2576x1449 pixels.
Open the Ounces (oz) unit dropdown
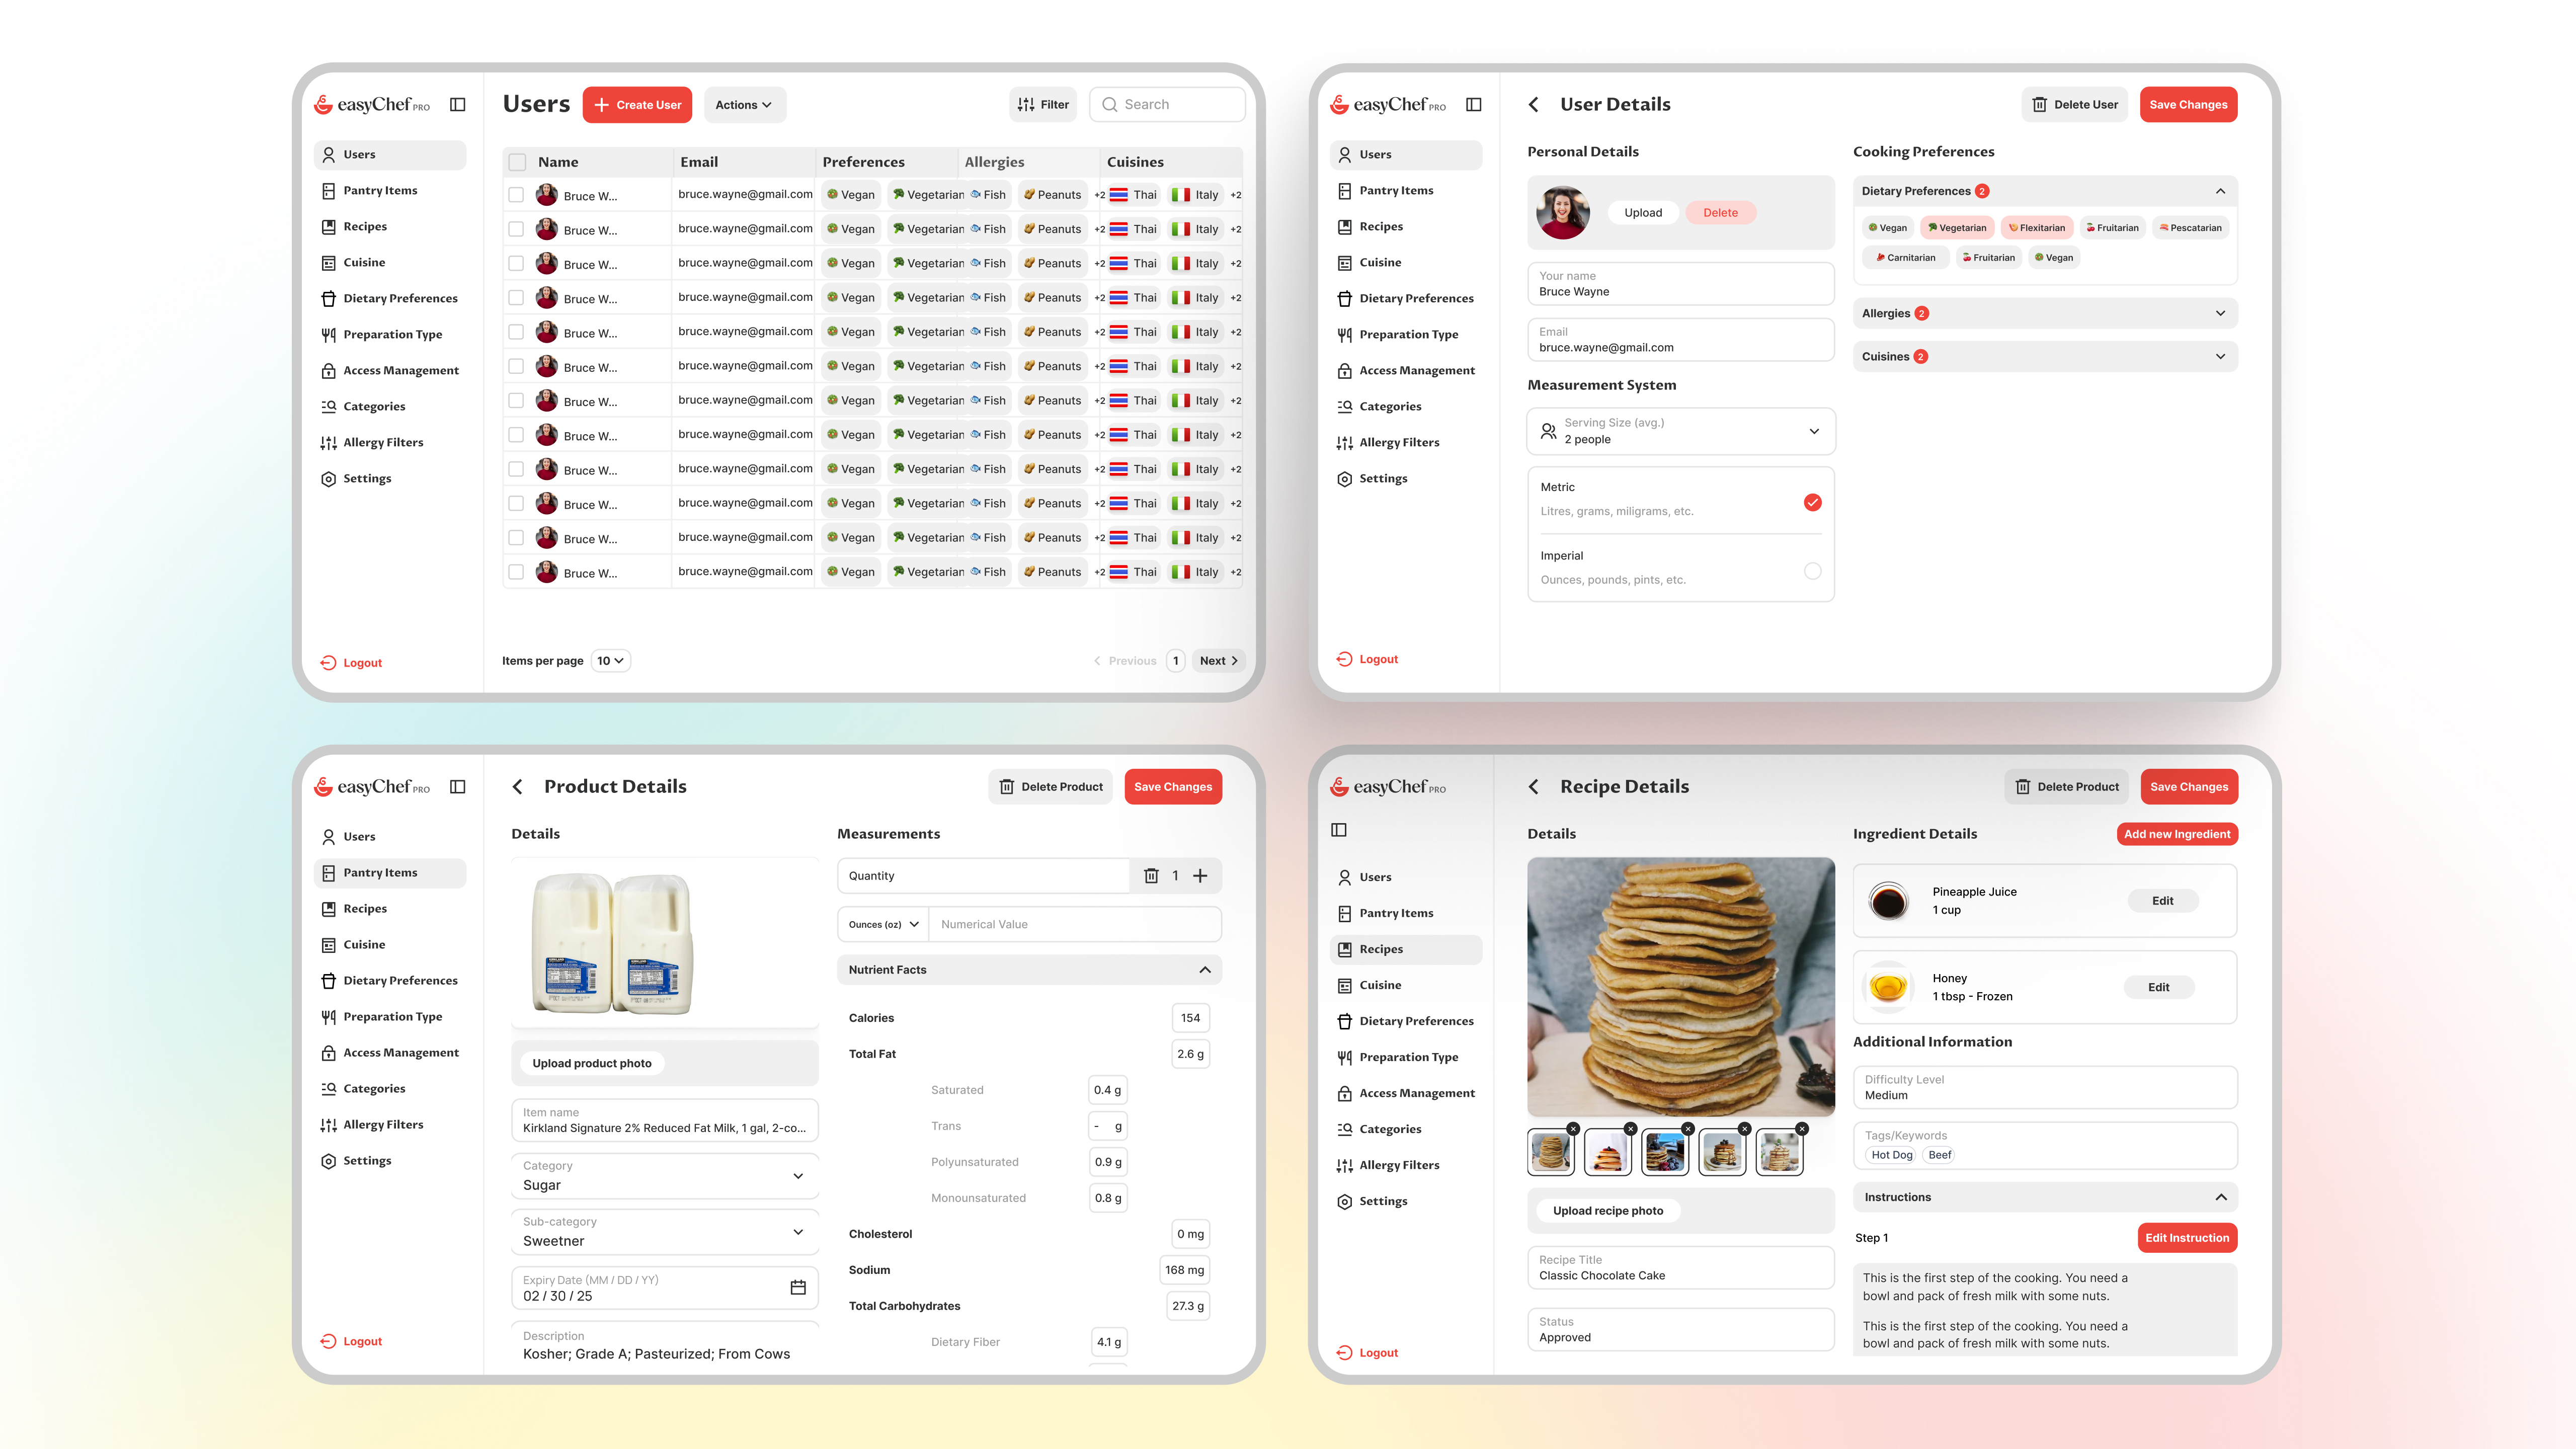[x=883, y=924]
